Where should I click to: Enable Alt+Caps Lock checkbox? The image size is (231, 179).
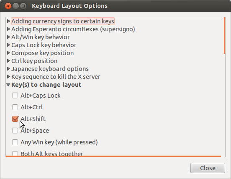pyautogui.click(x=15, y=96)
